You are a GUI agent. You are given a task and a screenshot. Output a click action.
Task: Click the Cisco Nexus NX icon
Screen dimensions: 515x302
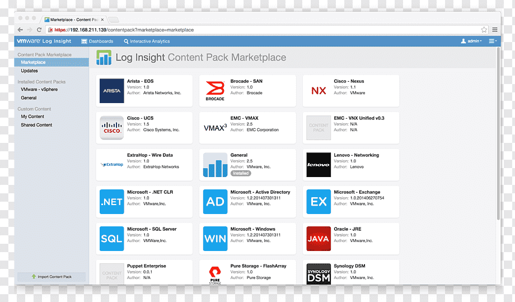319,91
